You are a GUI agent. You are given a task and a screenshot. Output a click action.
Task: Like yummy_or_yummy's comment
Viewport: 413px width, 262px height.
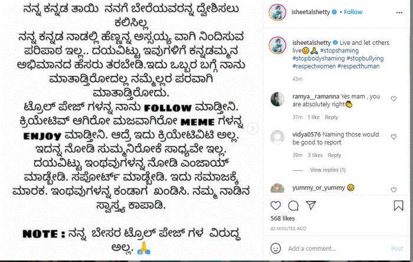(x=394, y=190)
